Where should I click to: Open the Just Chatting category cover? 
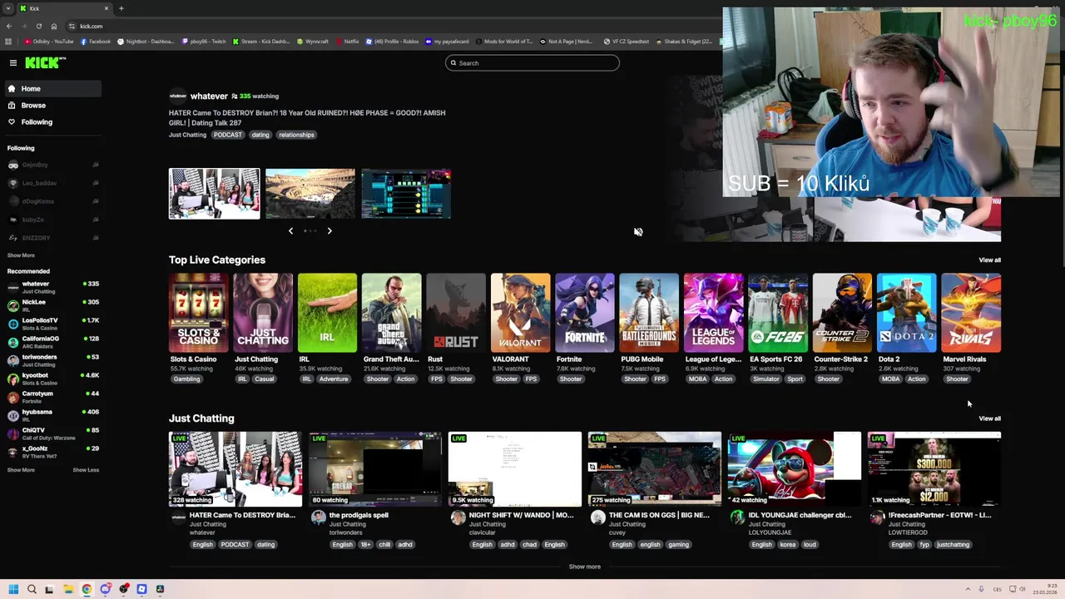(x=263, y=313)
